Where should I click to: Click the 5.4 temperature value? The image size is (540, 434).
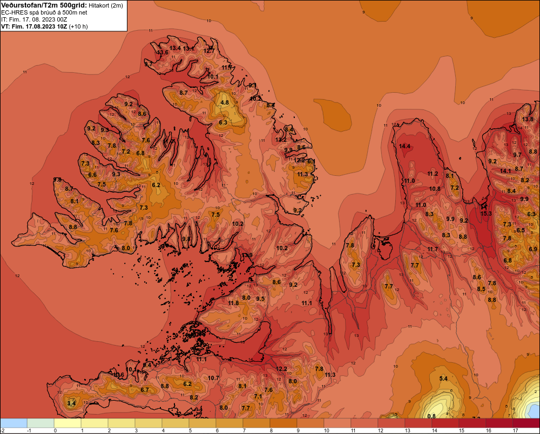(x=443, y=378)
